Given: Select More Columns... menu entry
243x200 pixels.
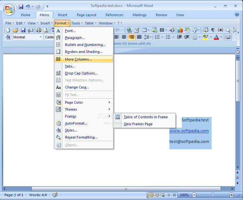Looking at the screenshot, I should click(84, 59).
